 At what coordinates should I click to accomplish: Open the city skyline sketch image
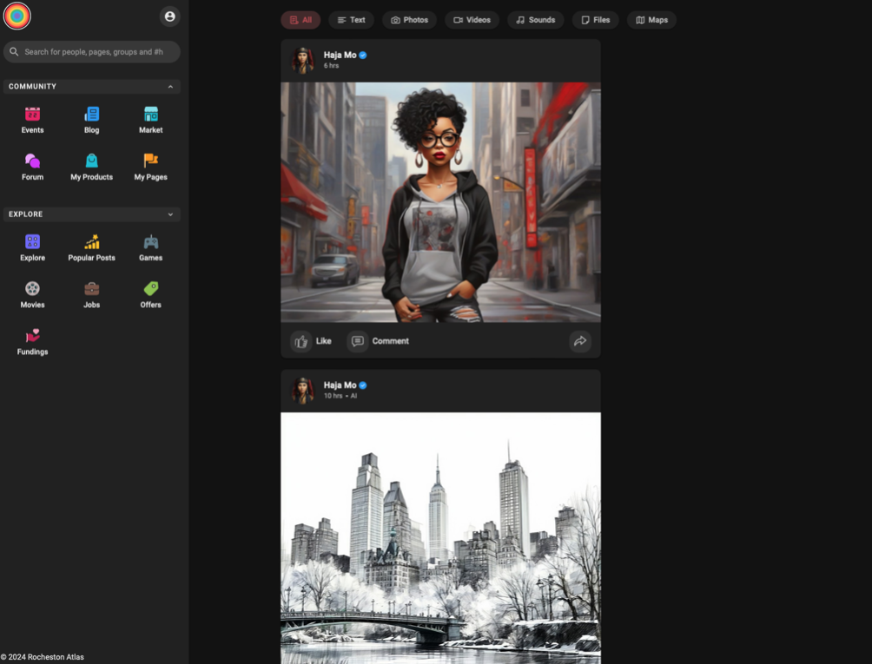point(440,537)
